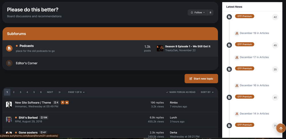Viewport: 286px width, 139px height.
Task: Click the scroll-to-top arrow button
Action: pyautogui.click(x=281, y=128)
